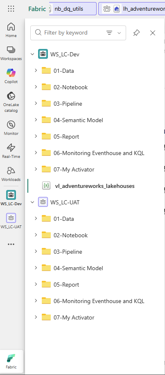The width and height of the screenshot is (165, 375).
Task: Open vl_adventureworks_lakehouses variable library item
Action: pyautogui.click(x=95, y=186)
